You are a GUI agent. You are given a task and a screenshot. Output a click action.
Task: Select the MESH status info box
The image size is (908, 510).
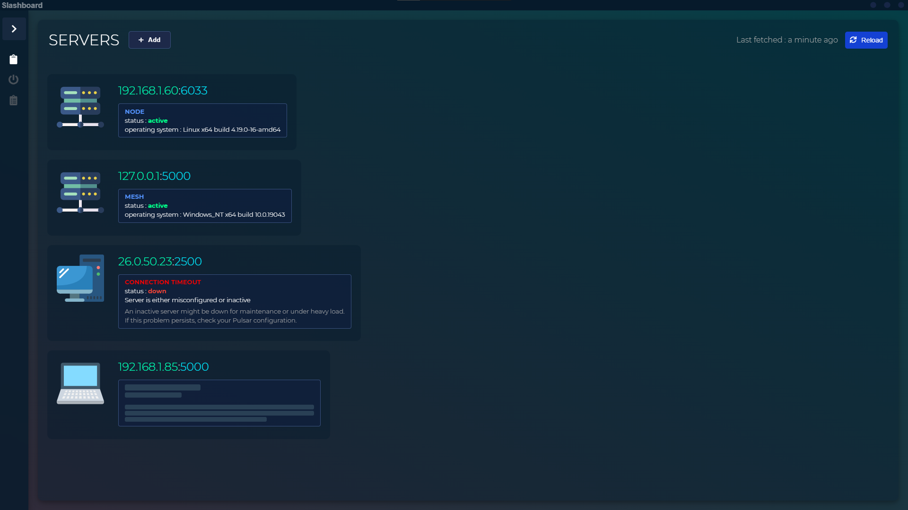[x=205, y=206]
